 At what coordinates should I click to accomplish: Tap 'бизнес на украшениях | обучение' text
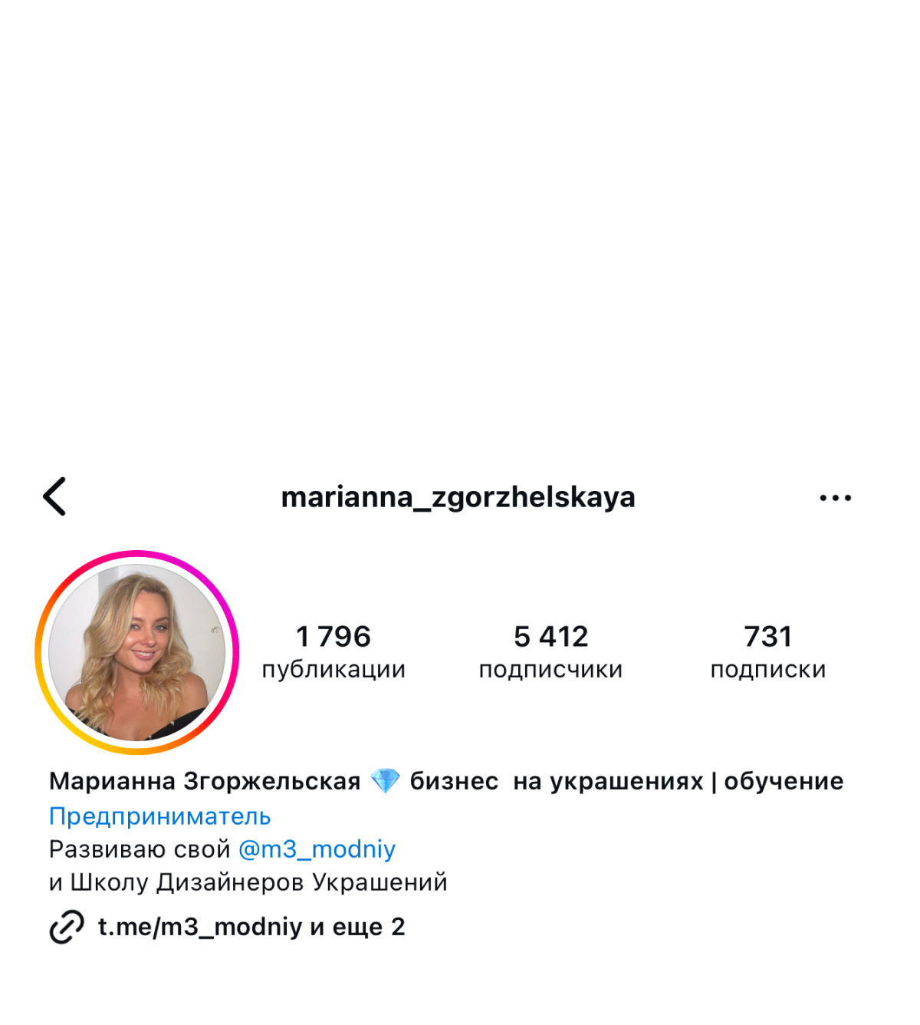click(x=626, y=781)
